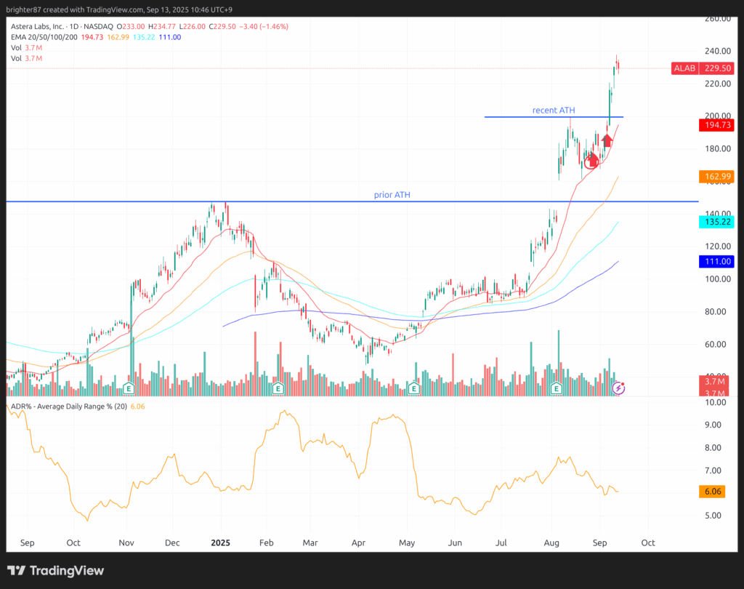
Task: Select the EMA 20/50/100/200 indicator legend
Action: point(44,37)
